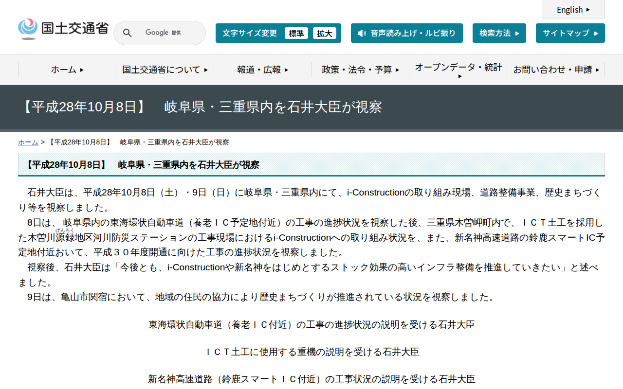This screenshot has height=389, width=623.
Task: Select the 標準 text size option
Action: tap(296, 33)
